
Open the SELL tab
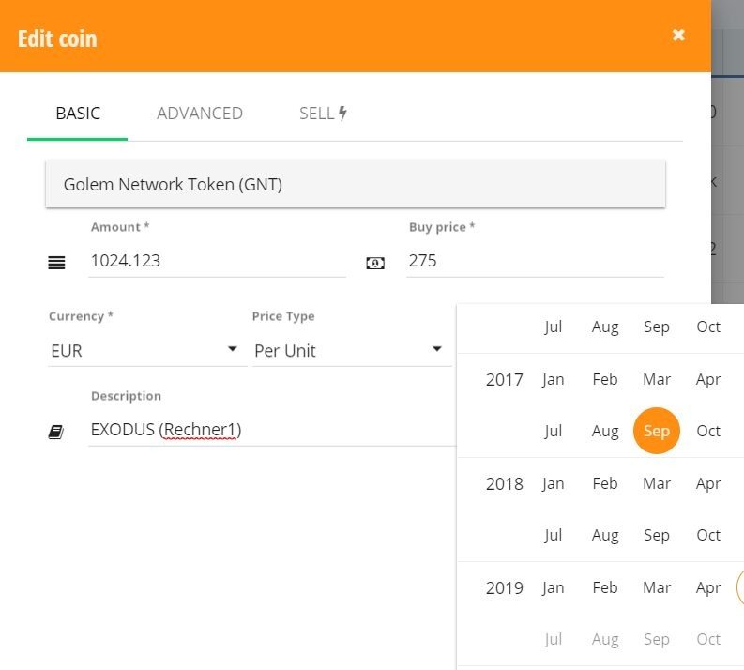[323, 114]
